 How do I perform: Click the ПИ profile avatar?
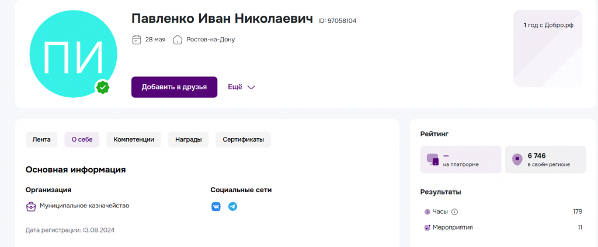point(73,57)
